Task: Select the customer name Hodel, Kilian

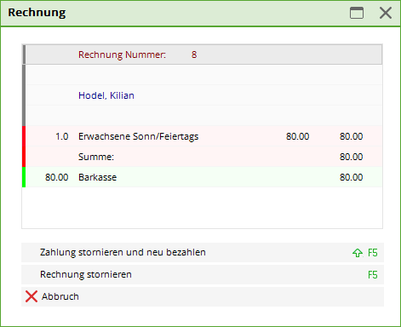Action: (106, 95)
